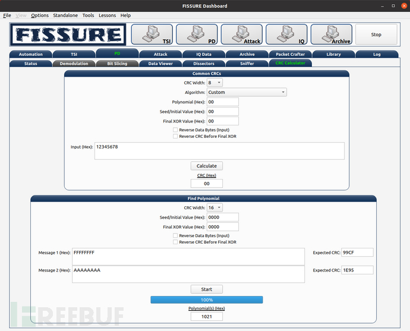Open the Standalone menu
Screen dimensions: 410x331
click(65, 15)
